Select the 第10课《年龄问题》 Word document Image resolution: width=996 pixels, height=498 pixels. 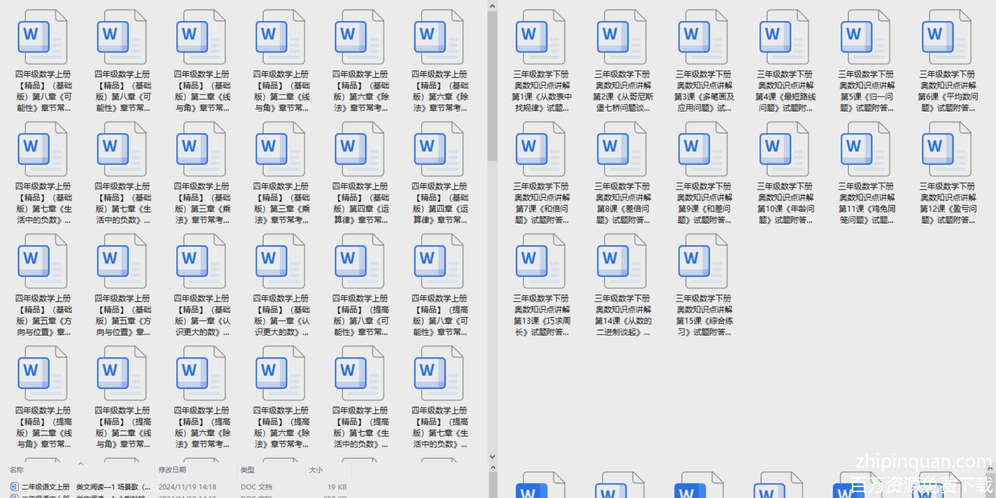785,173
